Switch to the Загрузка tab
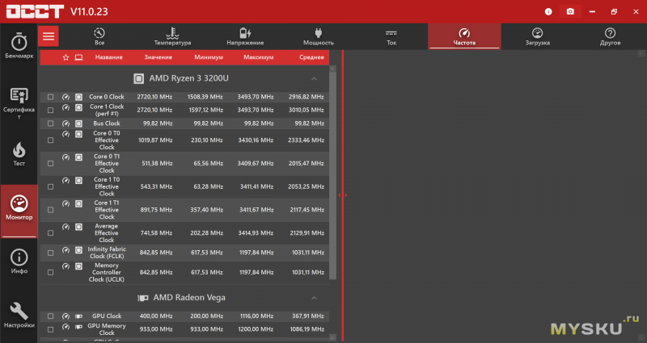Image resolution: width=647 pixels, height=343 pixels. click(537, 36)
